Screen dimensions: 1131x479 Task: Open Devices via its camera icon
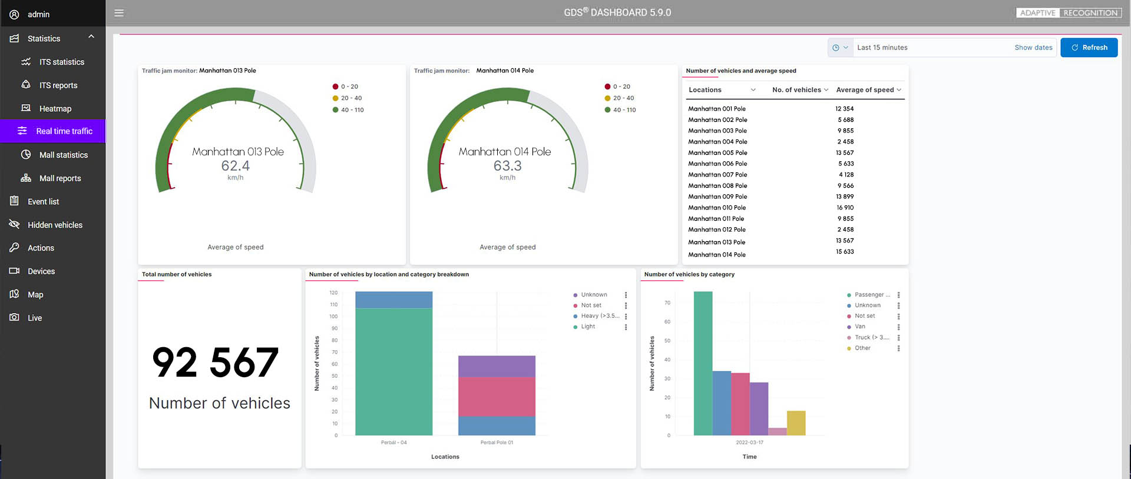[x=14, y=271]
